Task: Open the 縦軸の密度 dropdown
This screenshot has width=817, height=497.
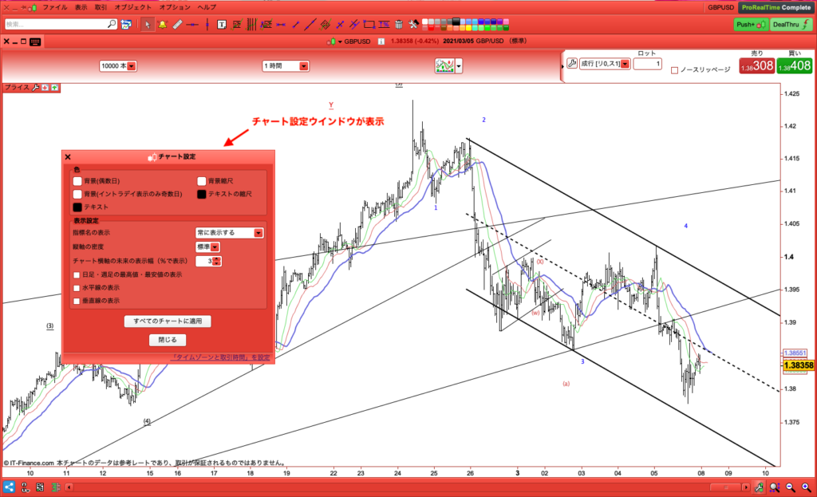Action: point(207,247)
